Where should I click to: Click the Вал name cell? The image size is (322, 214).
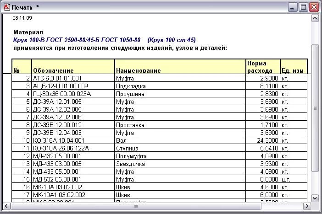pos(180,140)
